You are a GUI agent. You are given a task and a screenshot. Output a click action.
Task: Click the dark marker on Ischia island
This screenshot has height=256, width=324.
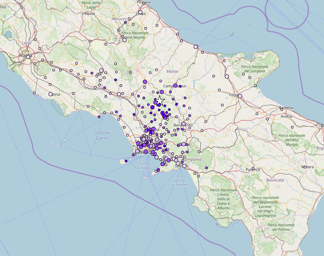click(x=126, y=161)
